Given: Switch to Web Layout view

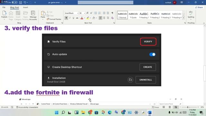Looking at the screenshot, I should pos(176,107).
